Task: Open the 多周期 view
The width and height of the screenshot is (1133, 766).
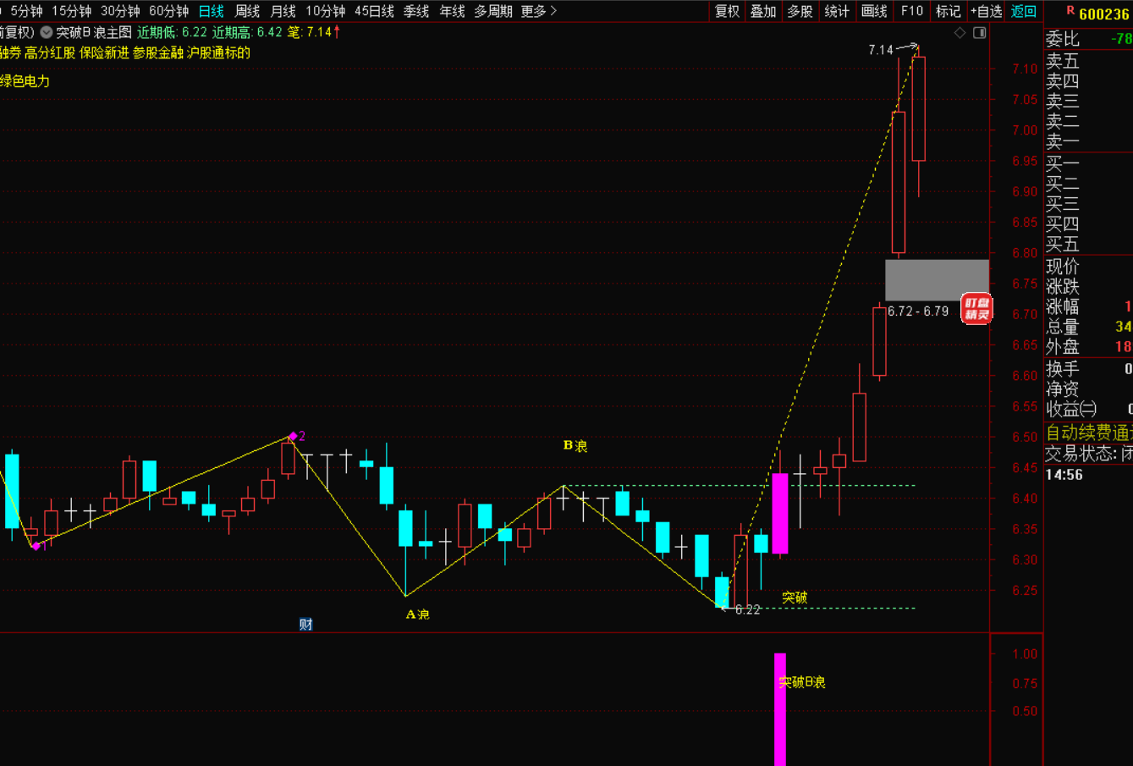Action: [492, 11]
